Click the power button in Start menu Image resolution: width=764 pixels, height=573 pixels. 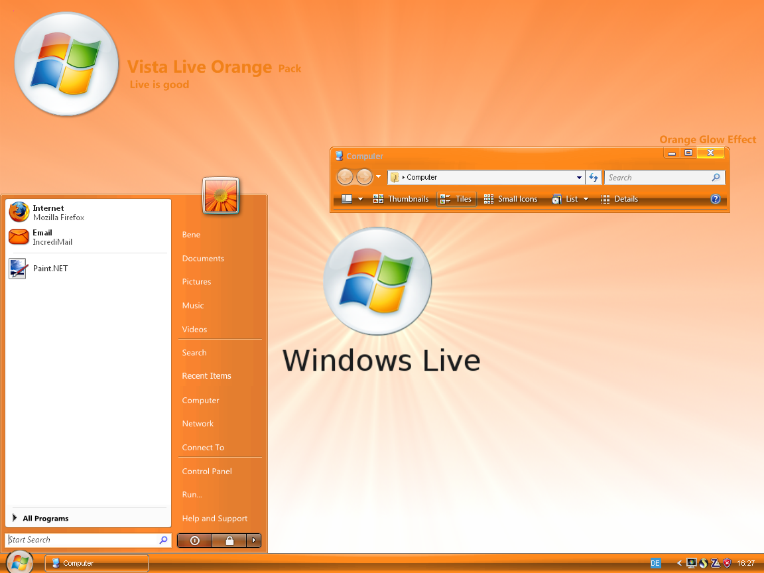195,541
